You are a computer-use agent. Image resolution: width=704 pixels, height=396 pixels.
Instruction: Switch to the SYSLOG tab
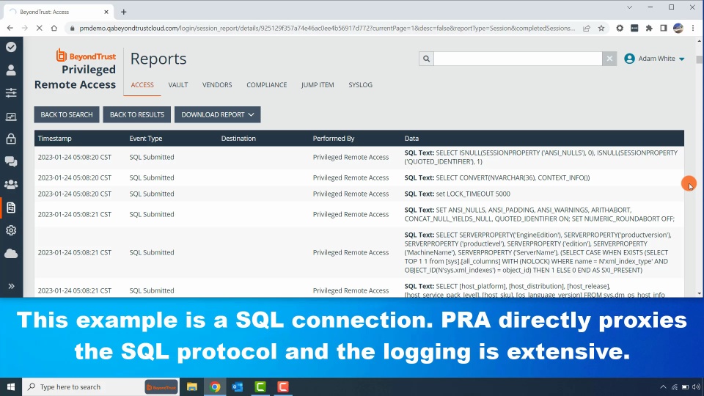pos(360,85)
